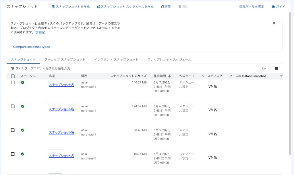
Task: Click the 作成時間 sort arrow icon
Action: 169,76
